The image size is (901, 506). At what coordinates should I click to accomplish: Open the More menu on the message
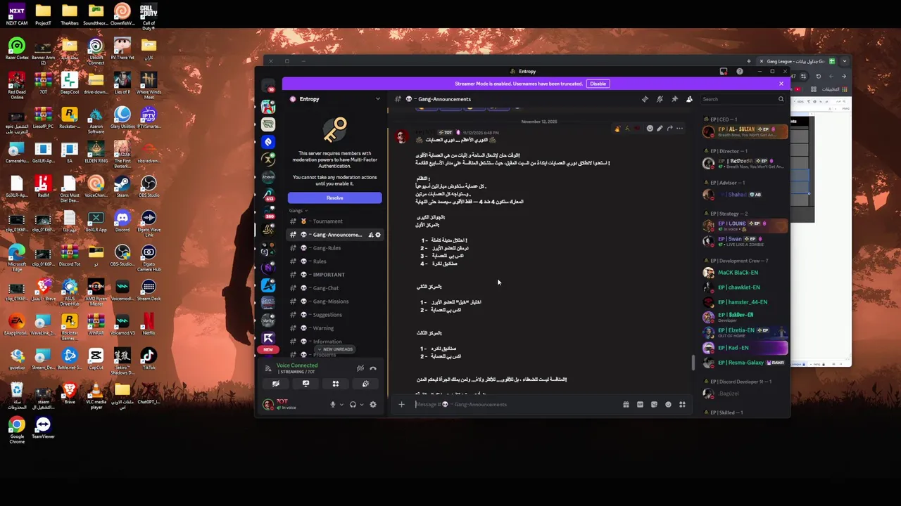coord(679,129)
